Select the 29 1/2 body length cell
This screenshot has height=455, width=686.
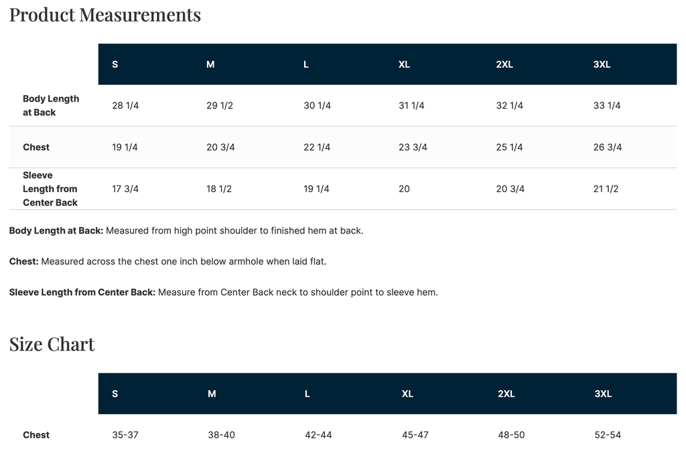click(220, 106)
